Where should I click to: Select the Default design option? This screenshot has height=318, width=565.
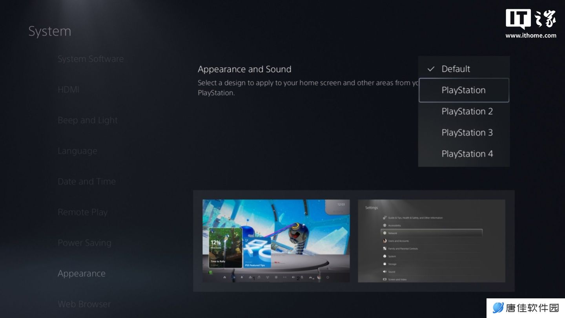point(464,69)
